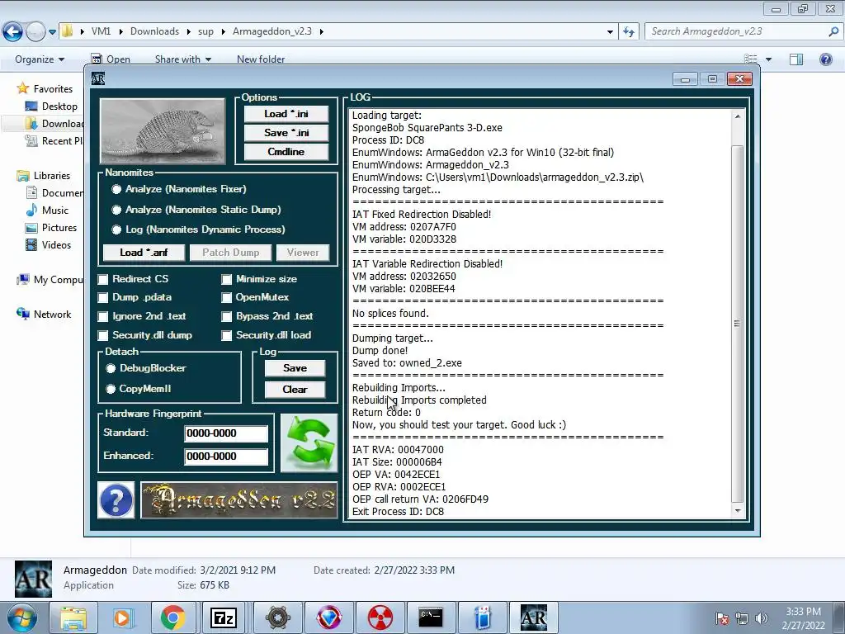Click the Load *.anf button

tap(144, 253)
